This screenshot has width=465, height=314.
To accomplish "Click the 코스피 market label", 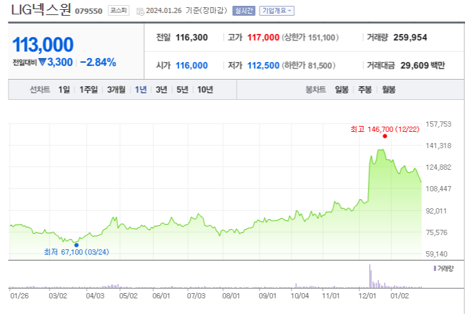I will click(x=119, y=10).
